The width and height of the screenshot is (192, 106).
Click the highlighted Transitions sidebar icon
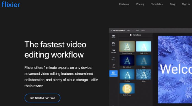tap(113, 74)
